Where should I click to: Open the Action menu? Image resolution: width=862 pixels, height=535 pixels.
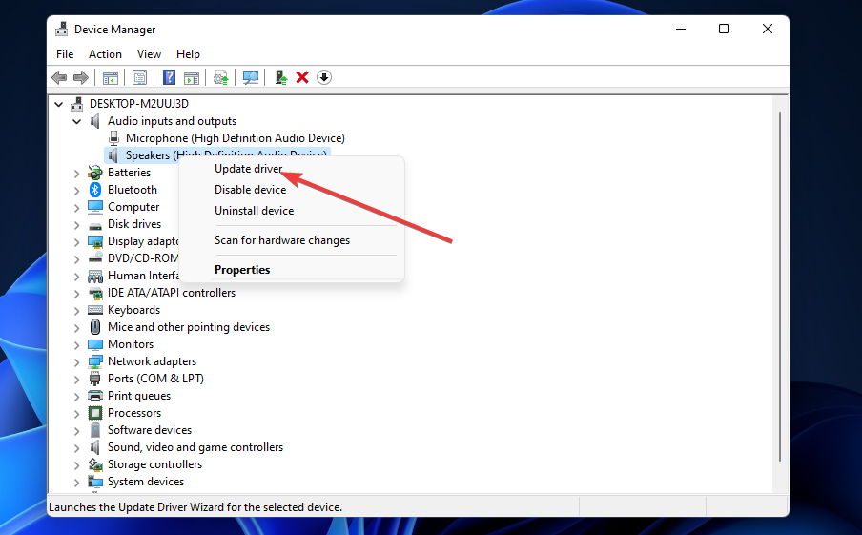pos(105,54)
